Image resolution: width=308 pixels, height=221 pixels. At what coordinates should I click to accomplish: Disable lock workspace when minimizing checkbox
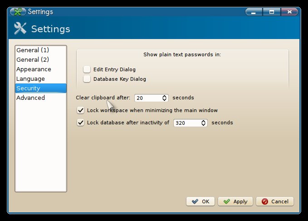pos(81,110)
